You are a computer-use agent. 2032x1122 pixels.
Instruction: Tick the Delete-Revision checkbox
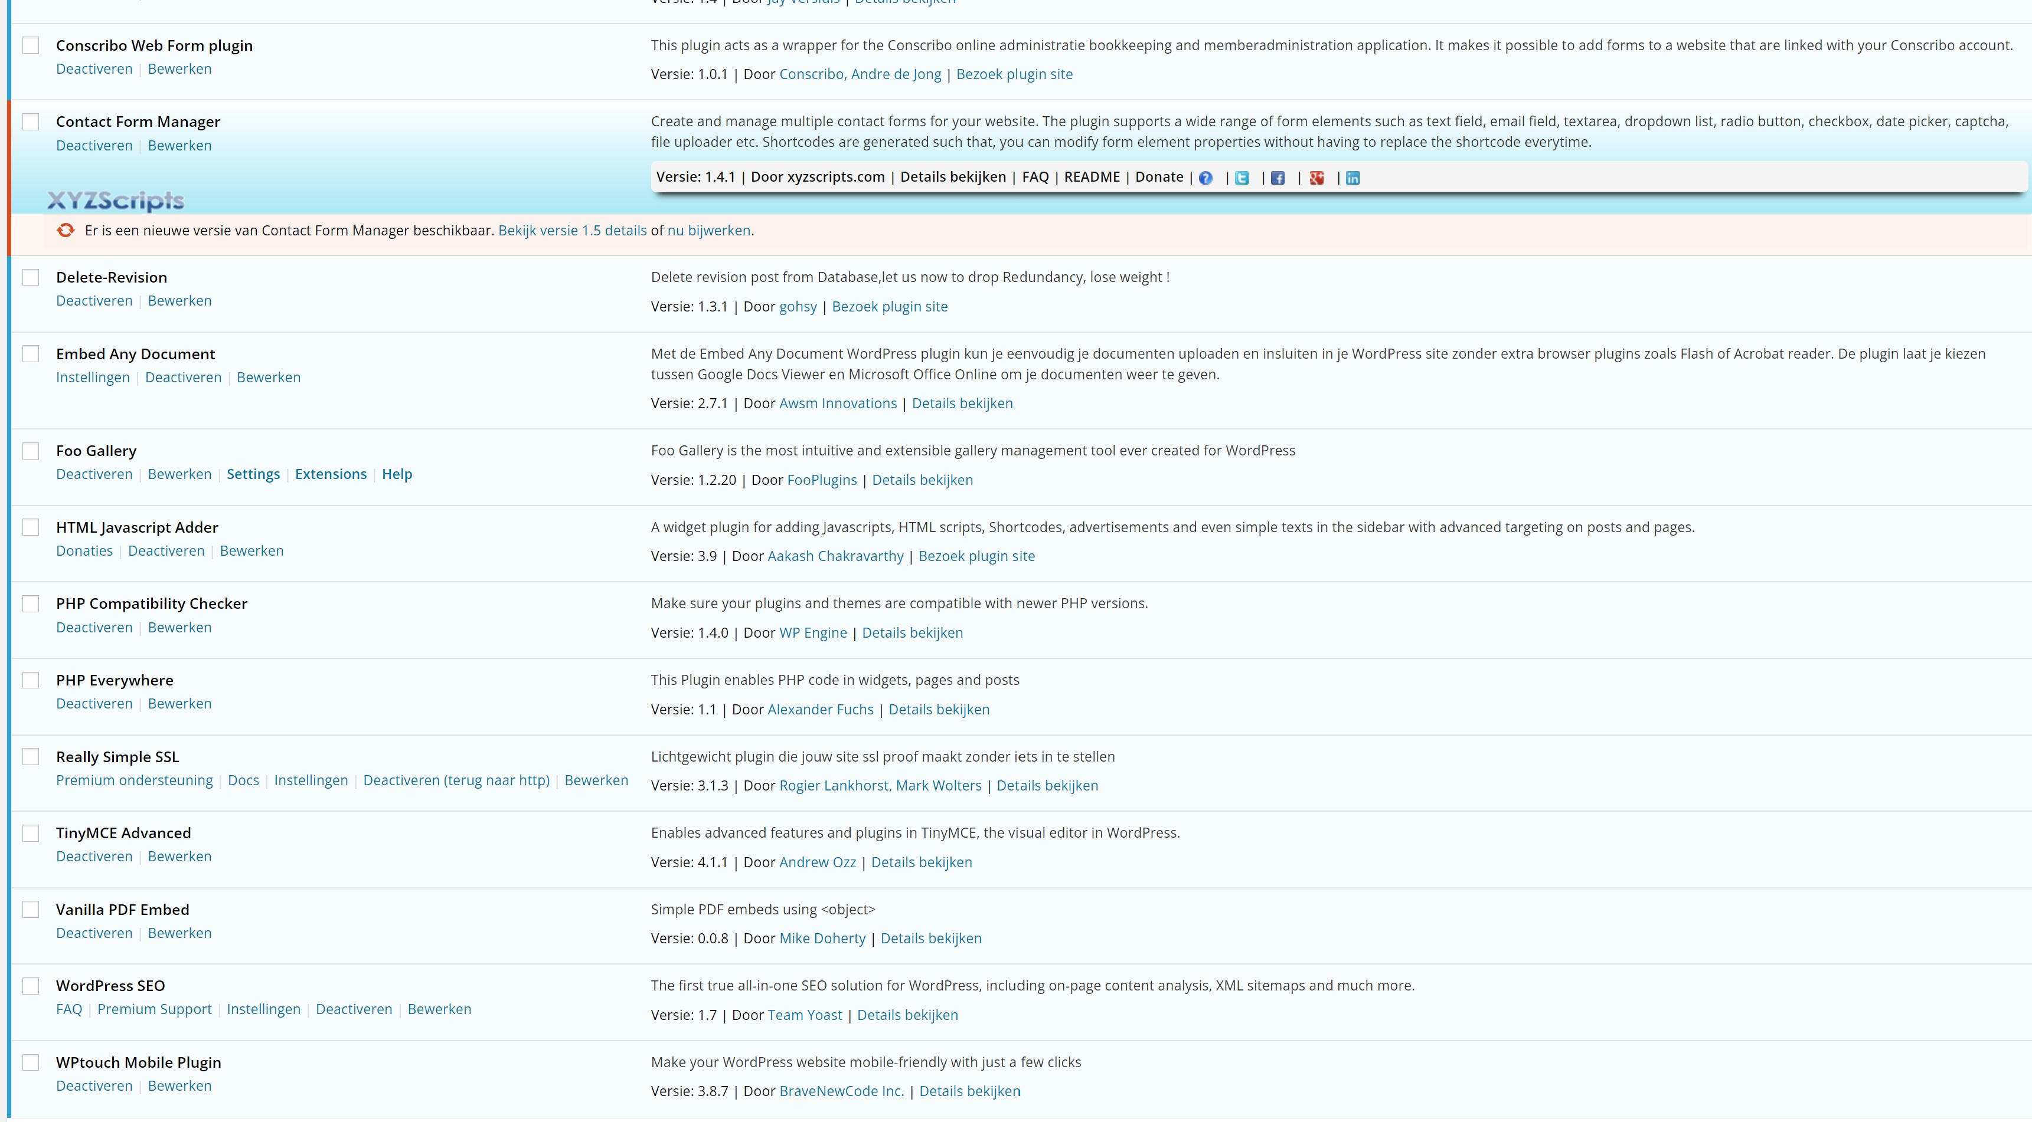pyautogui.click(x=31, y=277)
